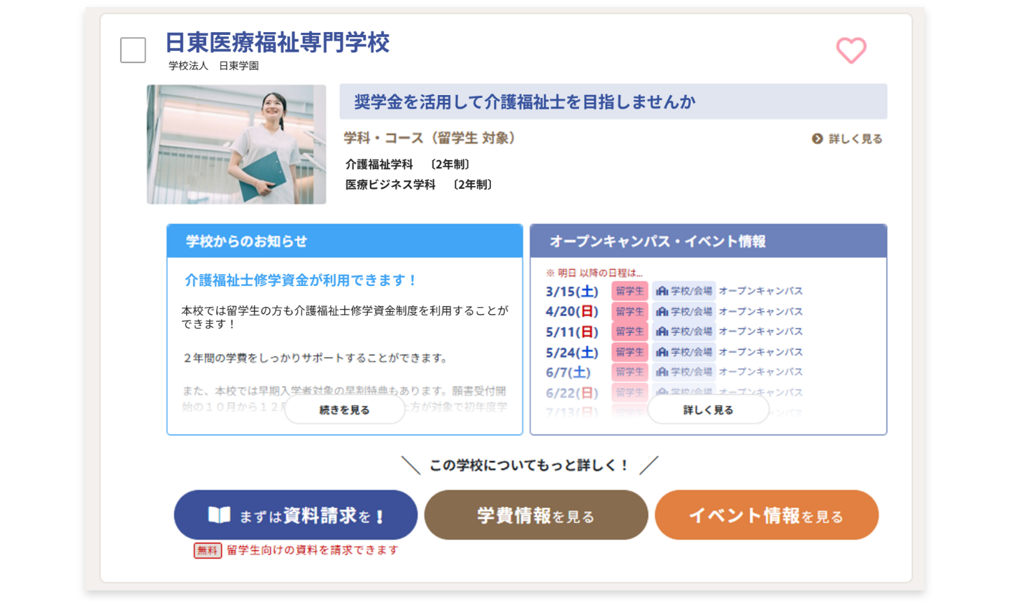
Task: Open イベント情報を見る button
Action: (x=767, y=515)
